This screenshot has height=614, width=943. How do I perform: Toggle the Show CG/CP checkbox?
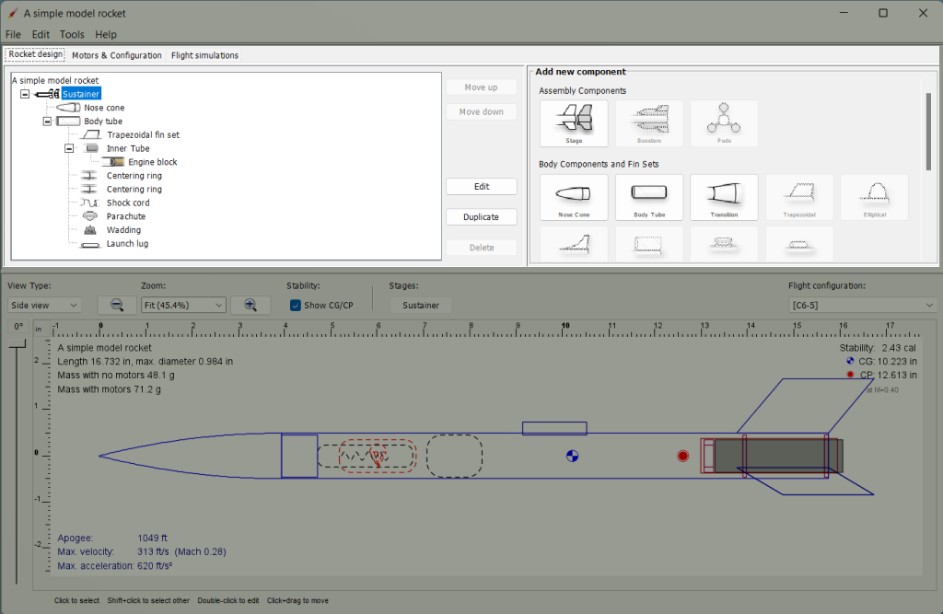[296, 305]
